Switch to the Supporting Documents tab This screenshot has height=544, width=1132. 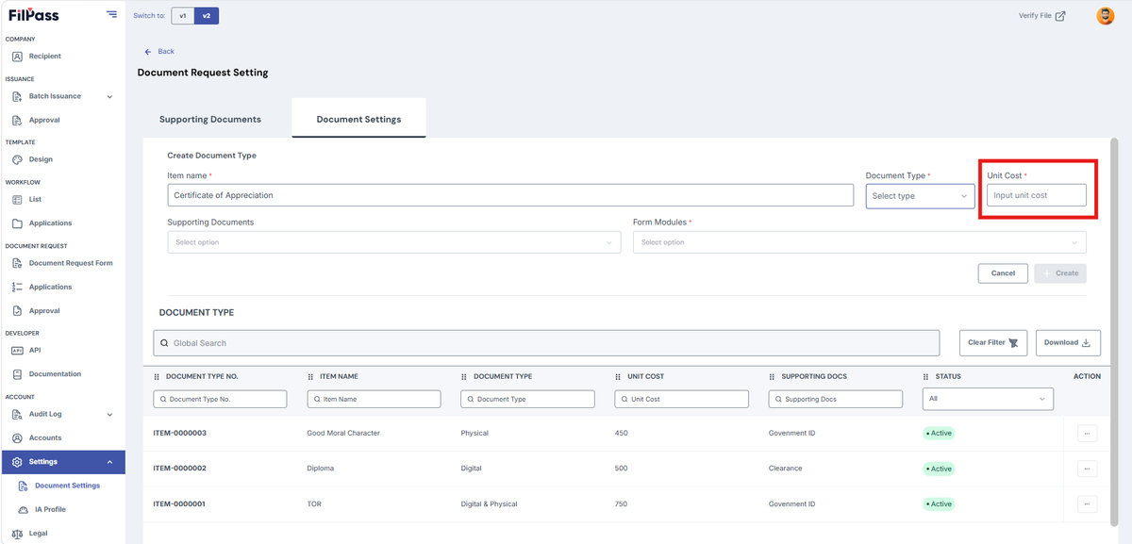pos(210,120)
